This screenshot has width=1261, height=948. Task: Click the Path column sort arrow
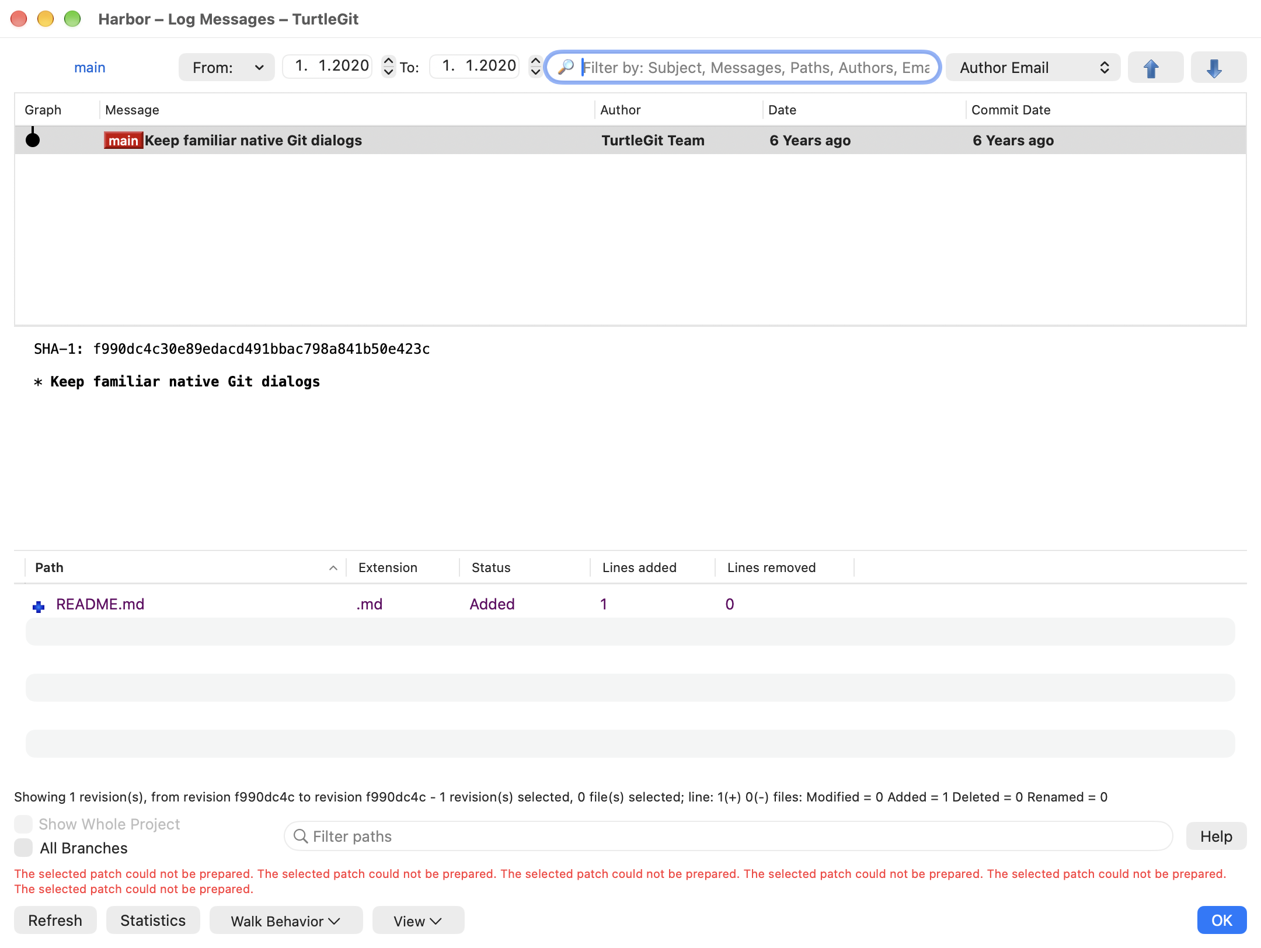[x=333, y=568]
